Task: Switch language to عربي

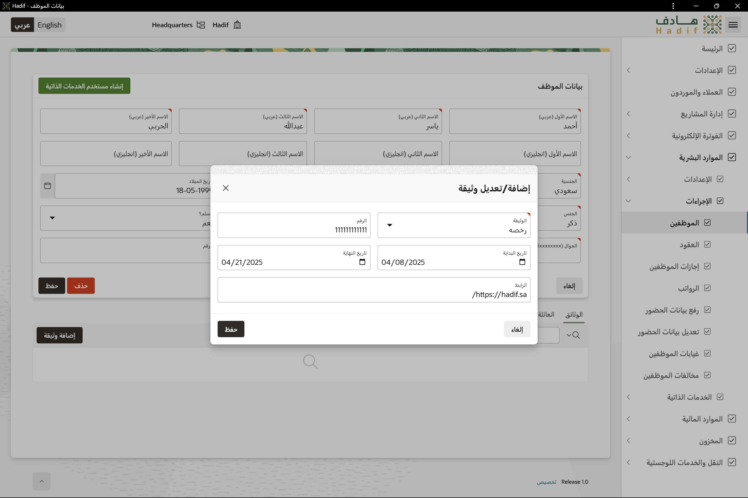Action: point(22,25)
